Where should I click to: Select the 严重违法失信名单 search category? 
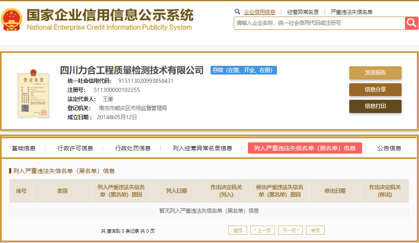click(x=351, y=12)
